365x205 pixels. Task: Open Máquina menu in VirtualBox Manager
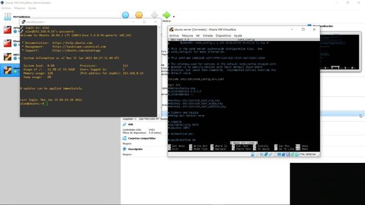pos(19,8)
